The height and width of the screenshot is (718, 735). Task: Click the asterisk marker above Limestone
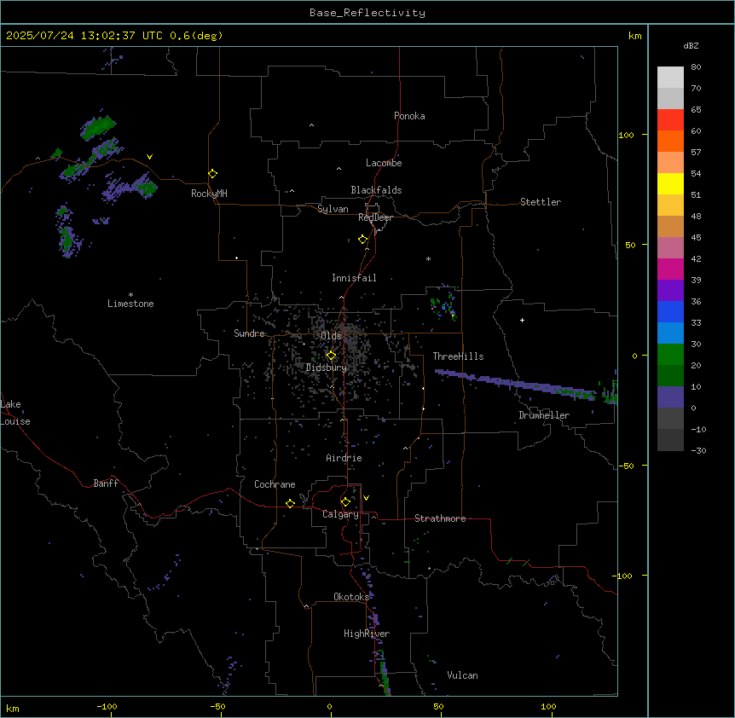point(130,294)
